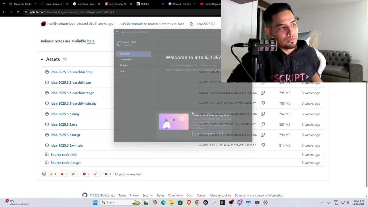
Task: Open Google Chrome from taskbar
Action: pos(197,202)
